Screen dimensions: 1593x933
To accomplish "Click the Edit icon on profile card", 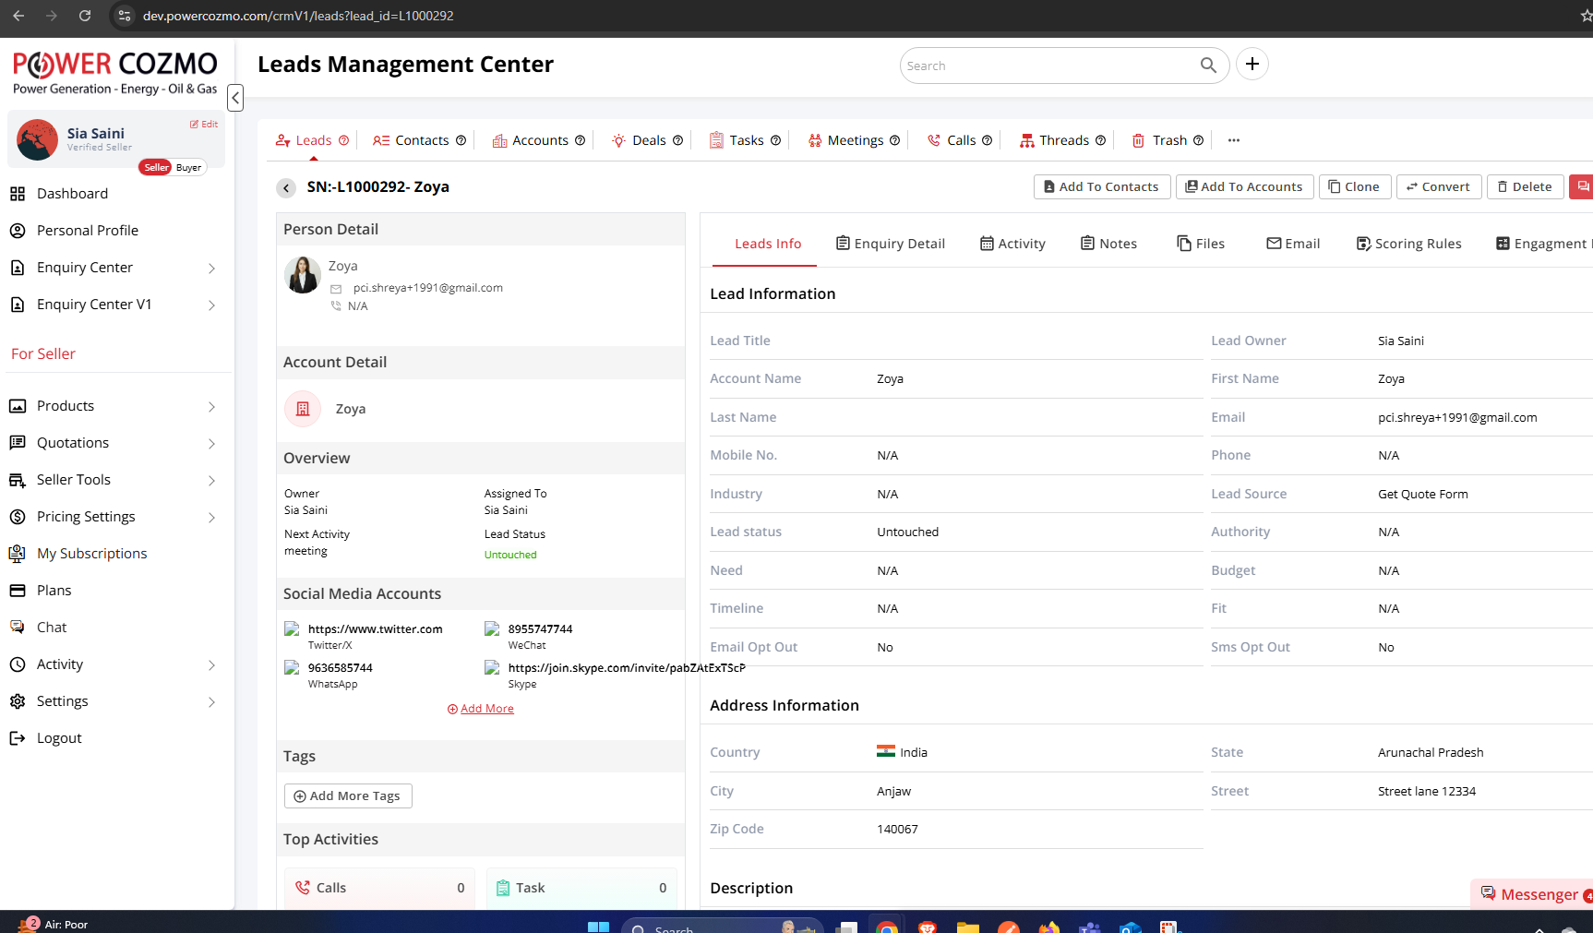I will tap(204, 125).
